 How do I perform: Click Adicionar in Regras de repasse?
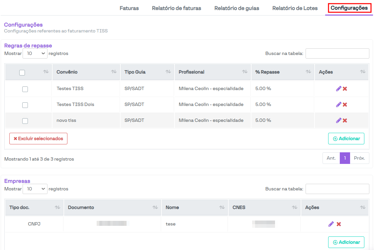346,139
